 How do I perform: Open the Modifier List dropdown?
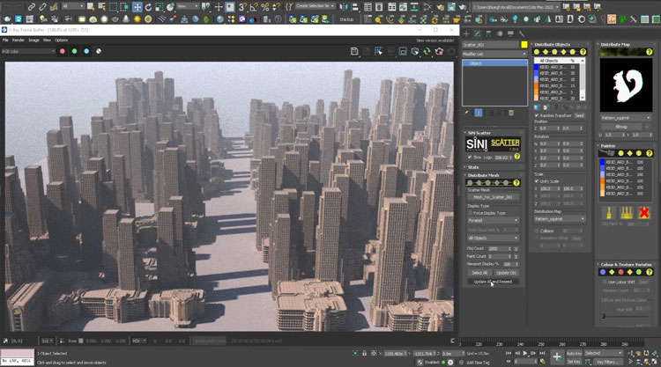click(494, 54)
